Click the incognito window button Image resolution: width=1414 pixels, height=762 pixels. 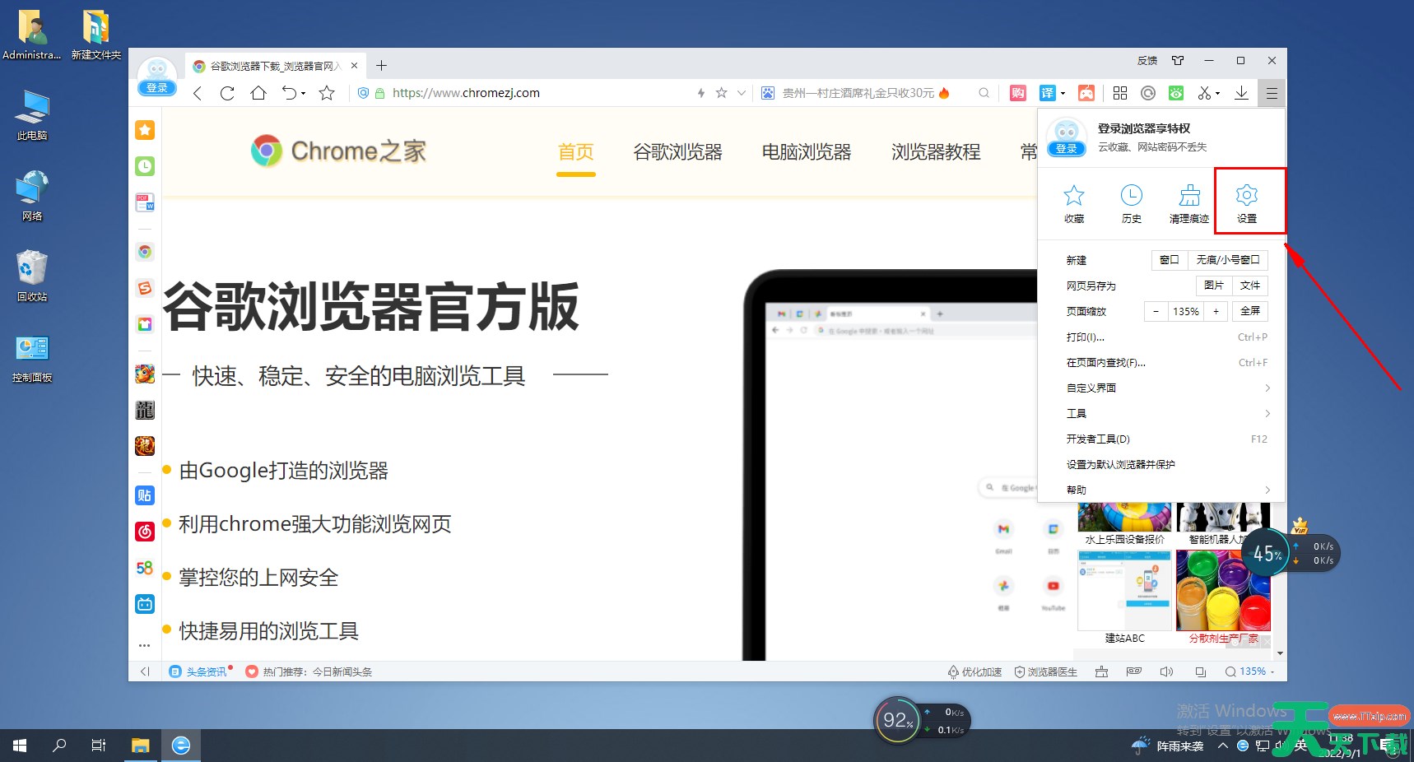(1227, 260)
